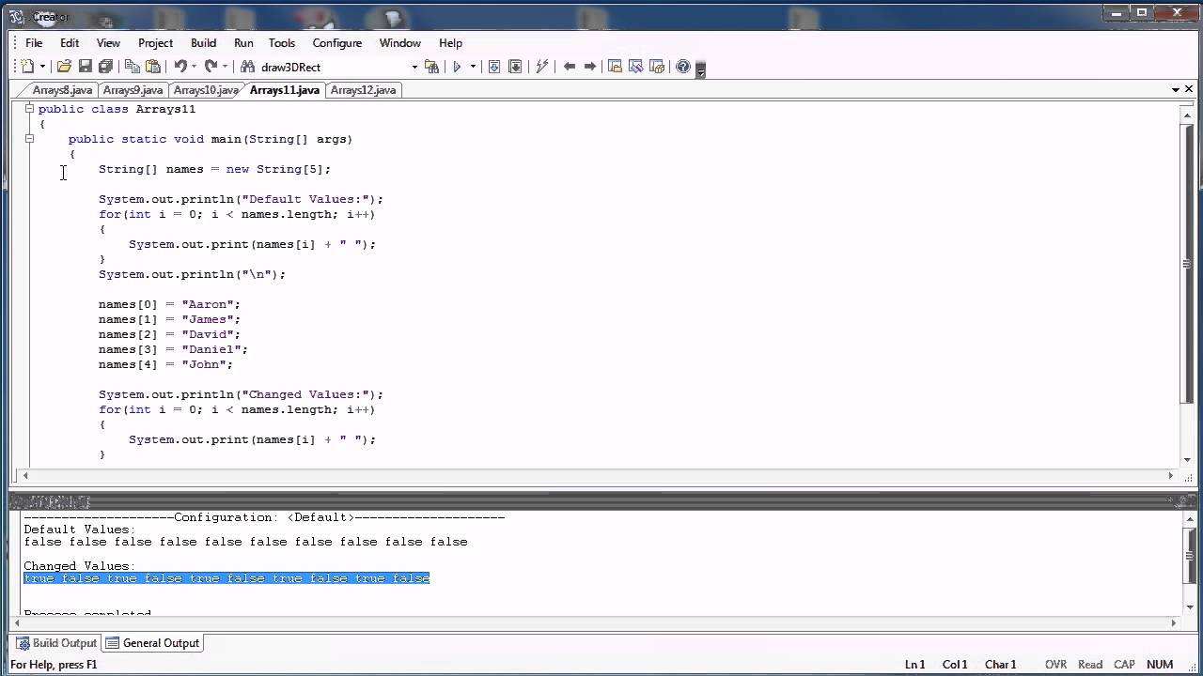1203x676 pixels.
Task: Open the Tools menu
Action: click(282, 42)
